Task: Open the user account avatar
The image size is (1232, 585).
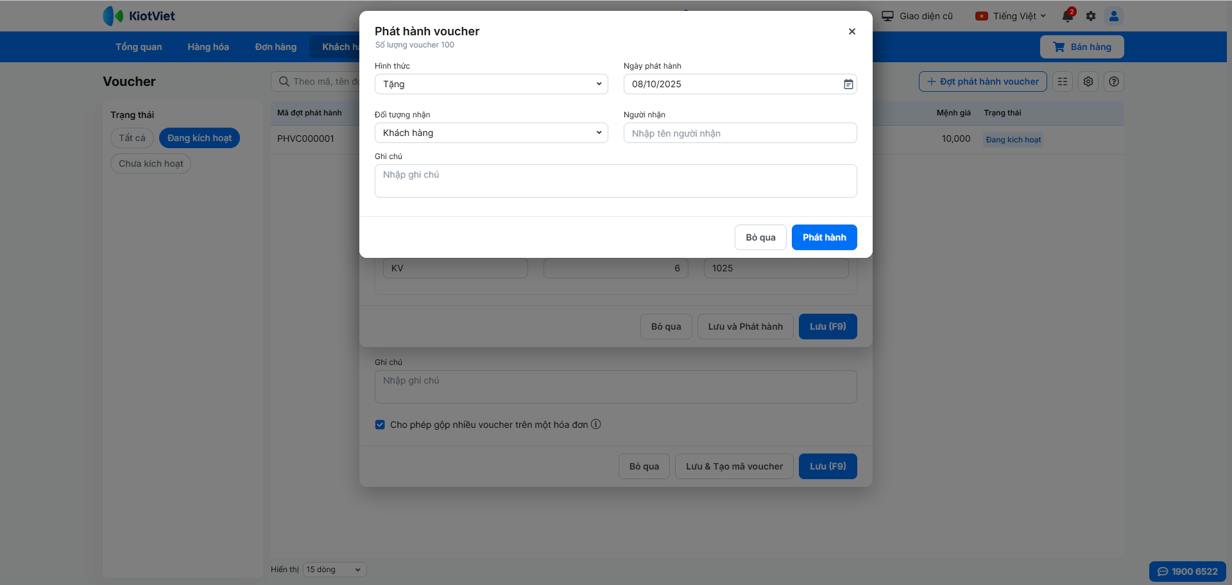Action: point(1114,16)
